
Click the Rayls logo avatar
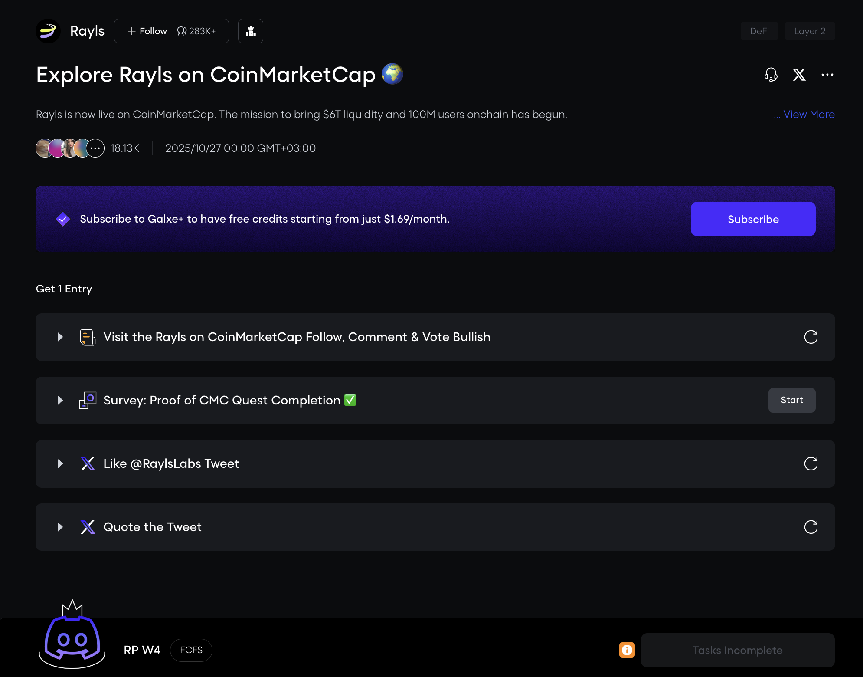point(48,31)
